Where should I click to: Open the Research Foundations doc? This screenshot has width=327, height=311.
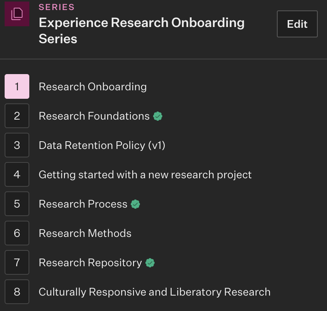pos(94,116)
